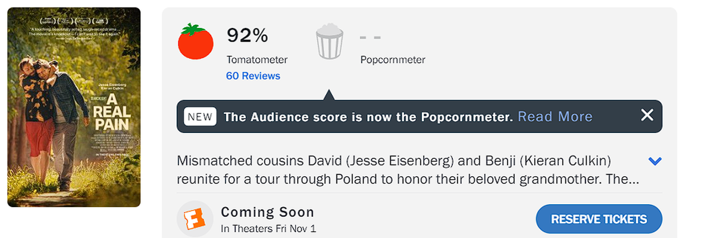714x238 pixels.
Task: Open the 60 Reviews link
Action: (x=253, y=76)
